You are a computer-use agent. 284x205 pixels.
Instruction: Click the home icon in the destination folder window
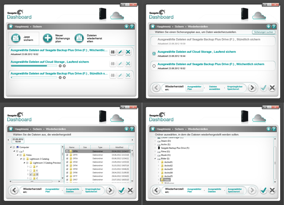pyautogui.click(x=153, y=129)
